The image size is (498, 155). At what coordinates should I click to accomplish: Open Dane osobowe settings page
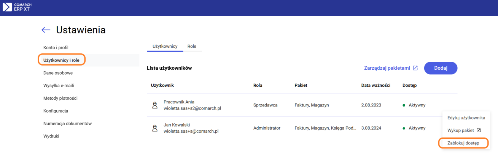[x=58, y=73]
